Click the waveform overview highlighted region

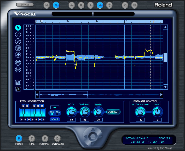pos(63,95)
